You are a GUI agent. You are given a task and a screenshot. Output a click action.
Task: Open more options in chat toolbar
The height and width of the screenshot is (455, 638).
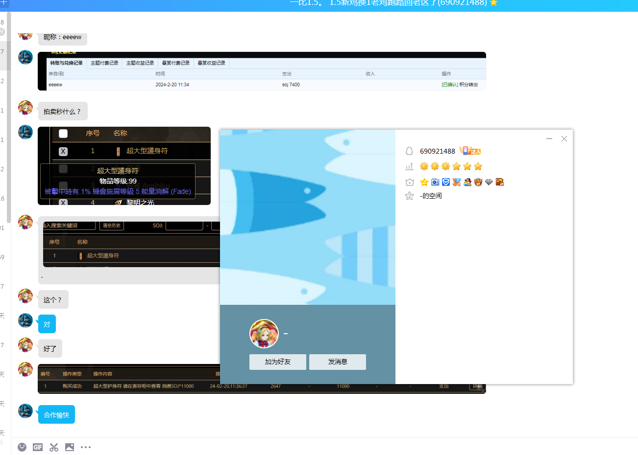86,447
